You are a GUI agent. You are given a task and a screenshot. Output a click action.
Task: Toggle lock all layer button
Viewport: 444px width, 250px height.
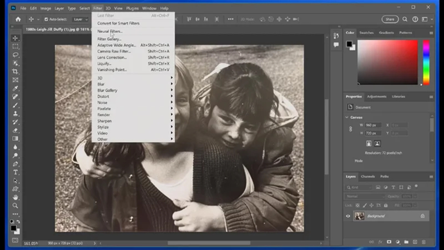[x=386, y=205]
